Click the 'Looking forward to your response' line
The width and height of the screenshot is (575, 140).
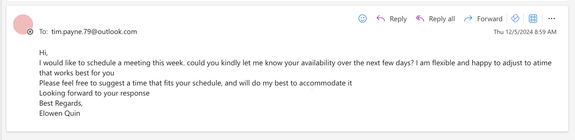[x=94, y=93]
